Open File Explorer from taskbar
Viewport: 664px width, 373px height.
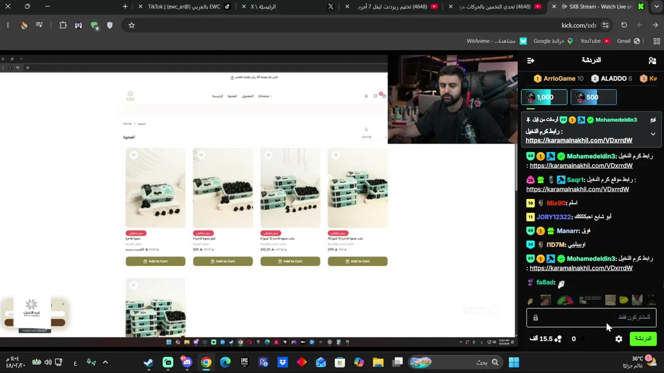378,362
